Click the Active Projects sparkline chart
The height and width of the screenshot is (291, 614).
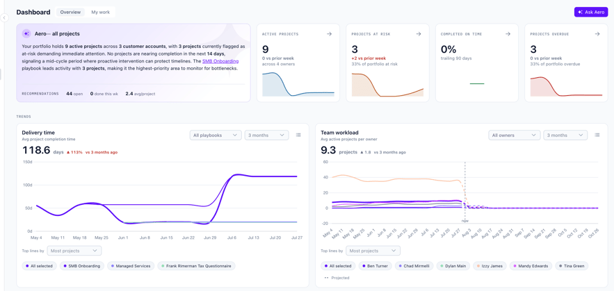tap(298, 84)
